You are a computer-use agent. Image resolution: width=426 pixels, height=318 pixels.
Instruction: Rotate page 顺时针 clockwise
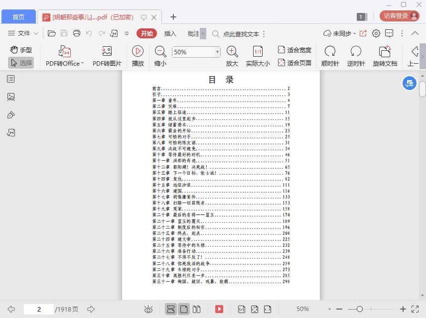coord(330,56)
